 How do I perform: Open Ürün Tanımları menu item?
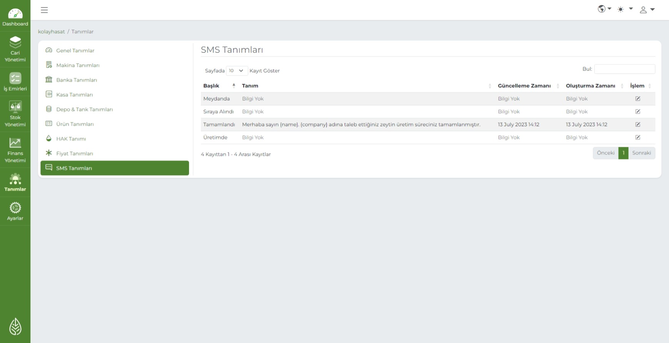[x=115, y=124]
